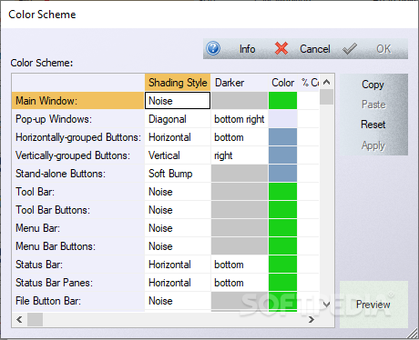Click Pop-up Windows 'bottom right' darker cell
The height and width of the screenshot is (340, 419).
pyautogui.click(x=240, y=119)
